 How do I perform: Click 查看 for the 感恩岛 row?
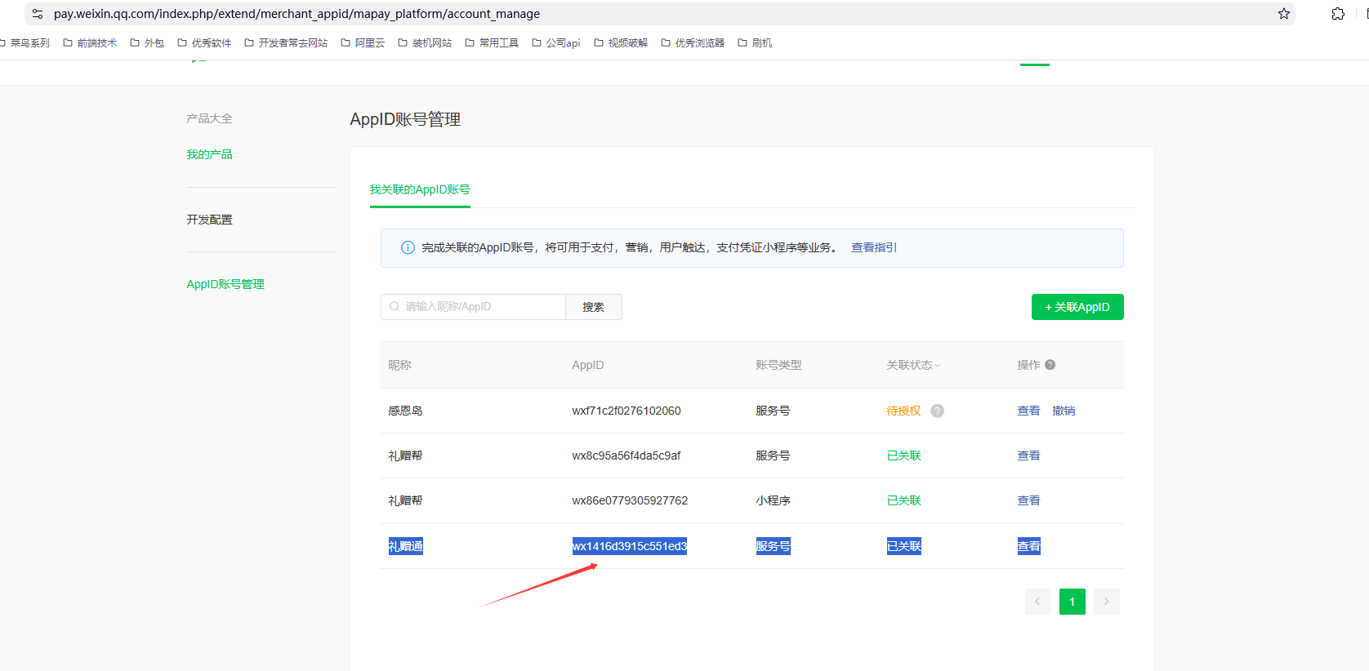pyautogui.click(x=1028, y=411)
